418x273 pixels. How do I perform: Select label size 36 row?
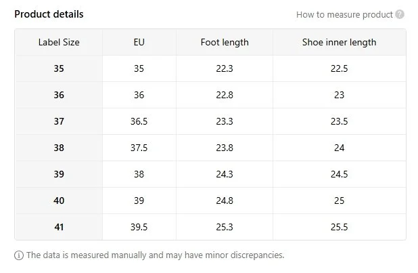[59, 95]
